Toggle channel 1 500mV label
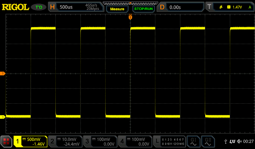Viewport: 255px width, 149px height. pos(30,141)
